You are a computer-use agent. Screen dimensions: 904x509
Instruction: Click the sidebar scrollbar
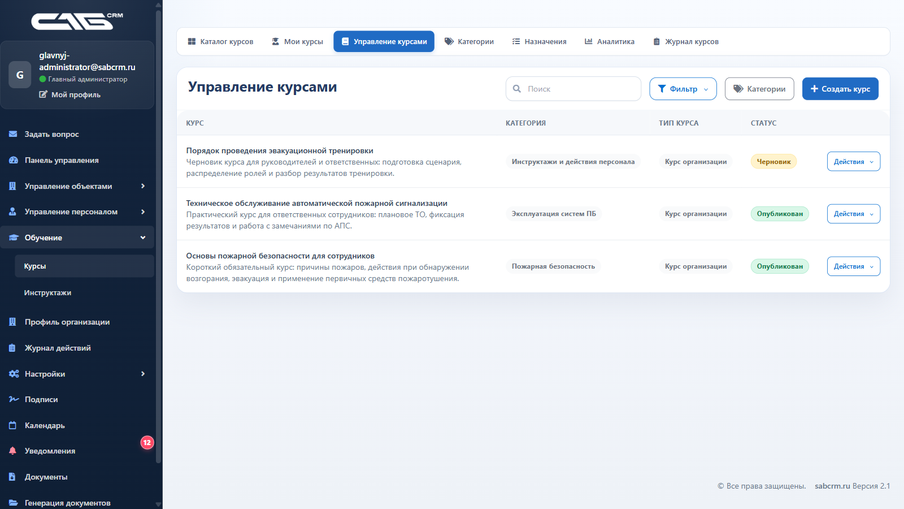159,238
